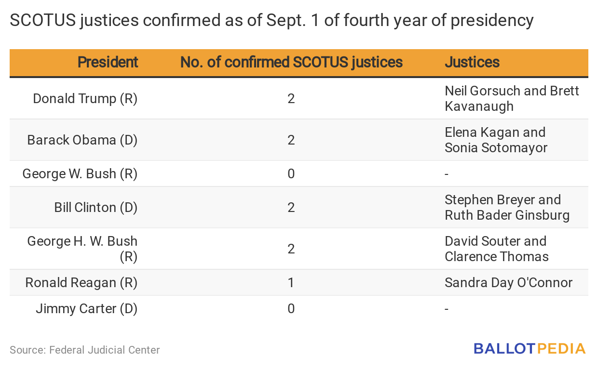The height and width of the screenshot is (370, 598).
Task: Click the Donald Trump (R) row label
Action: [x=85, y=99]
